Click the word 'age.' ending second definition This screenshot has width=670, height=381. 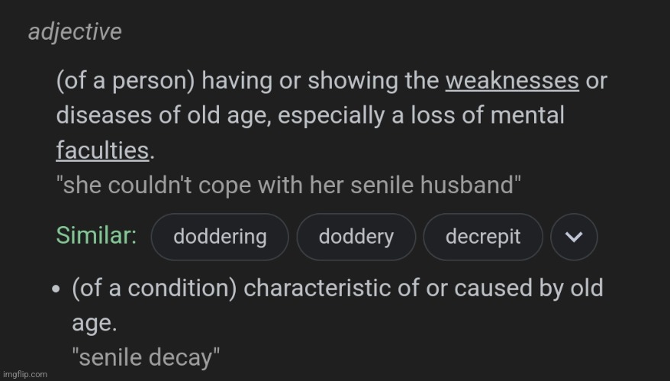(95, 324)
